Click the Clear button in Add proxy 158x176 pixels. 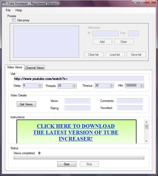[124, 42]
